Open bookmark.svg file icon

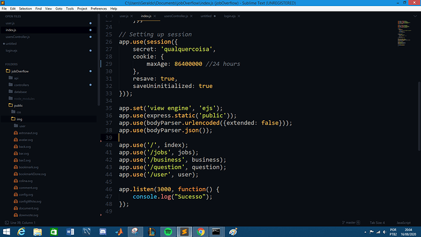(x=16, y=167)
